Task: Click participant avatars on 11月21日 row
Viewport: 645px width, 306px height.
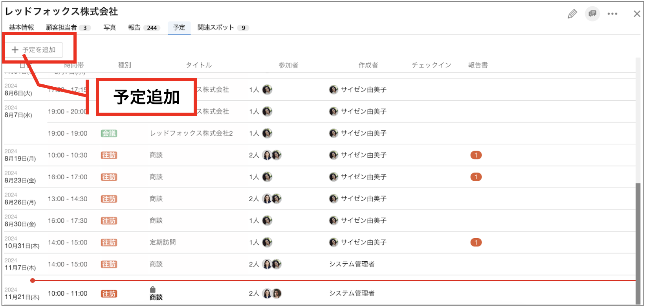Action: pyautogui.click(x=272, y=293)
